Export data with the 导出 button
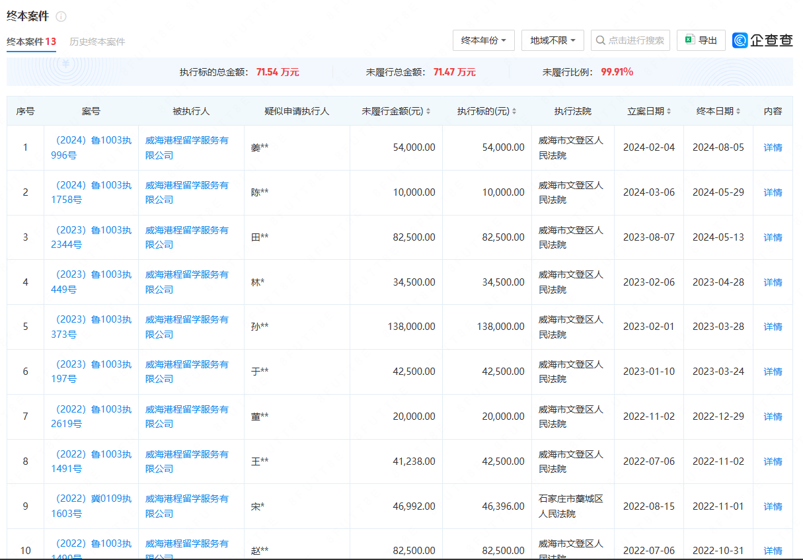The width and height of the screenshot is (803, 560). point(701,40)
